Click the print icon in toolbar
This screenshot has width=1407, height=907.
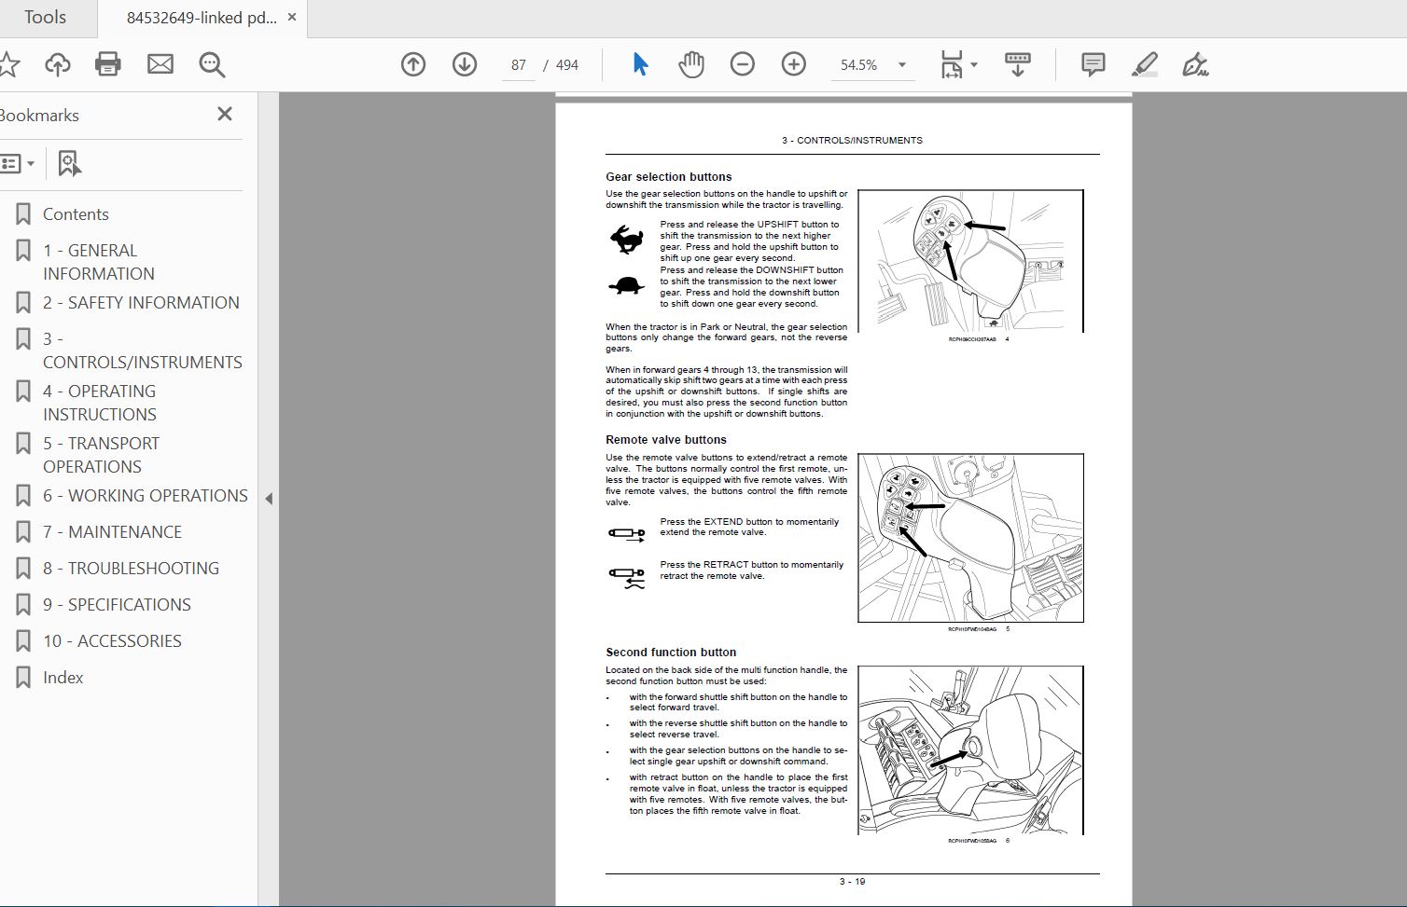[108, 64]
